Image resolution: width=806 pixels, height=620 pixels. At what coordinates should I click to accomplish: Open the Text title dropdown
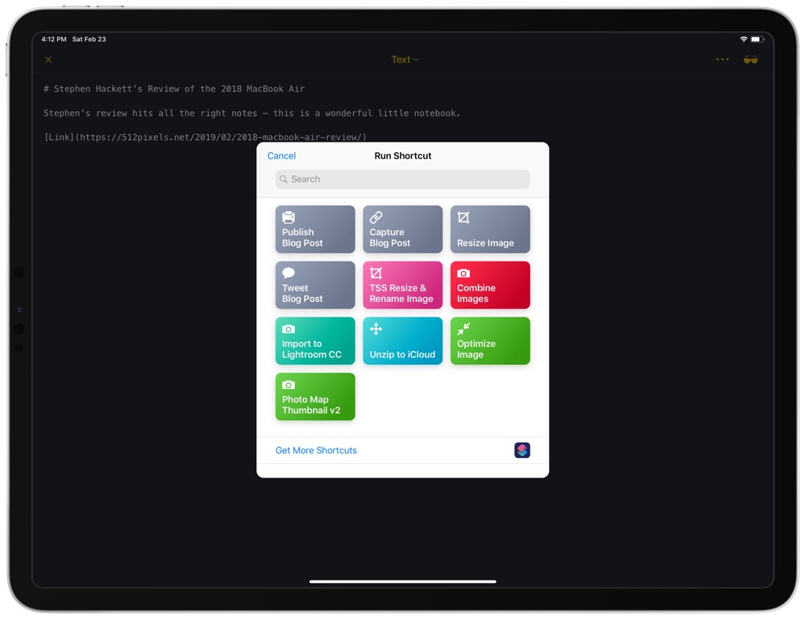405,60
